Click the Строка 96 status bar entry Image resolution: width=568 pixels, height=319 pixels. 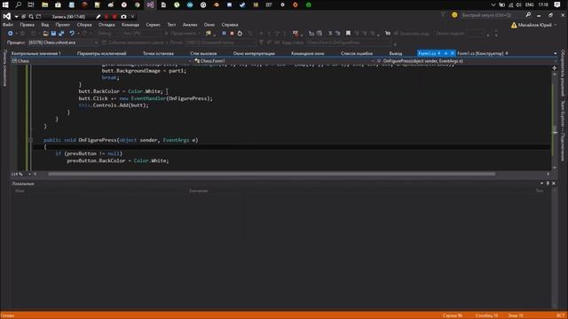tap(453, 315)
